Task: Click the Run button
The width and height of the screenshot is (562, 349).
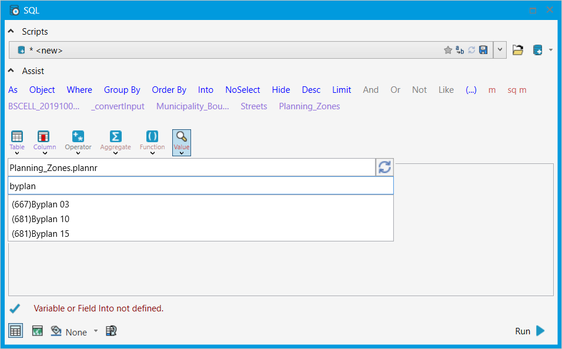Action: point(528,331)
